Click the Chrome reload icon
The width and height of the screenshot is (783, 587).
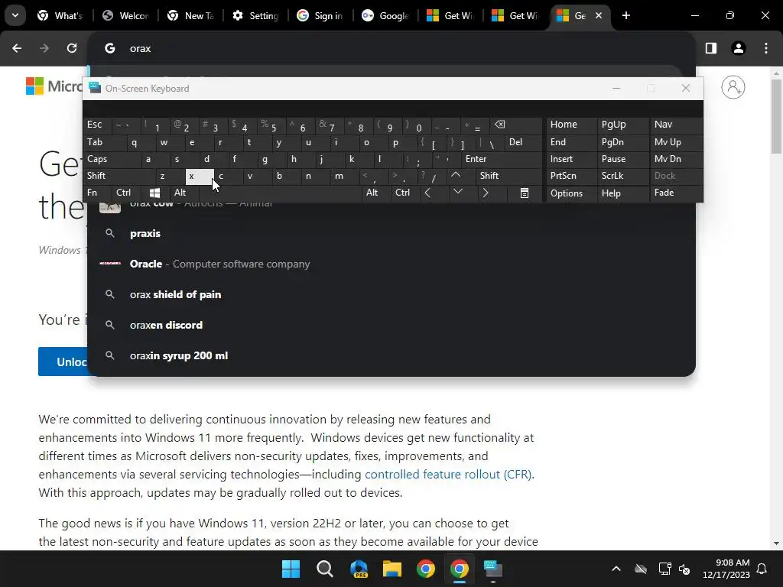72,48
